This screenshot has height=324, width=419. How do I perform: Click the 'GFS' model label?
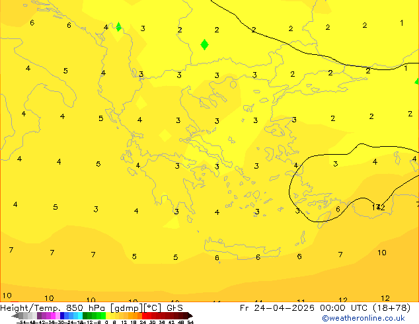[x=174, y=307]
